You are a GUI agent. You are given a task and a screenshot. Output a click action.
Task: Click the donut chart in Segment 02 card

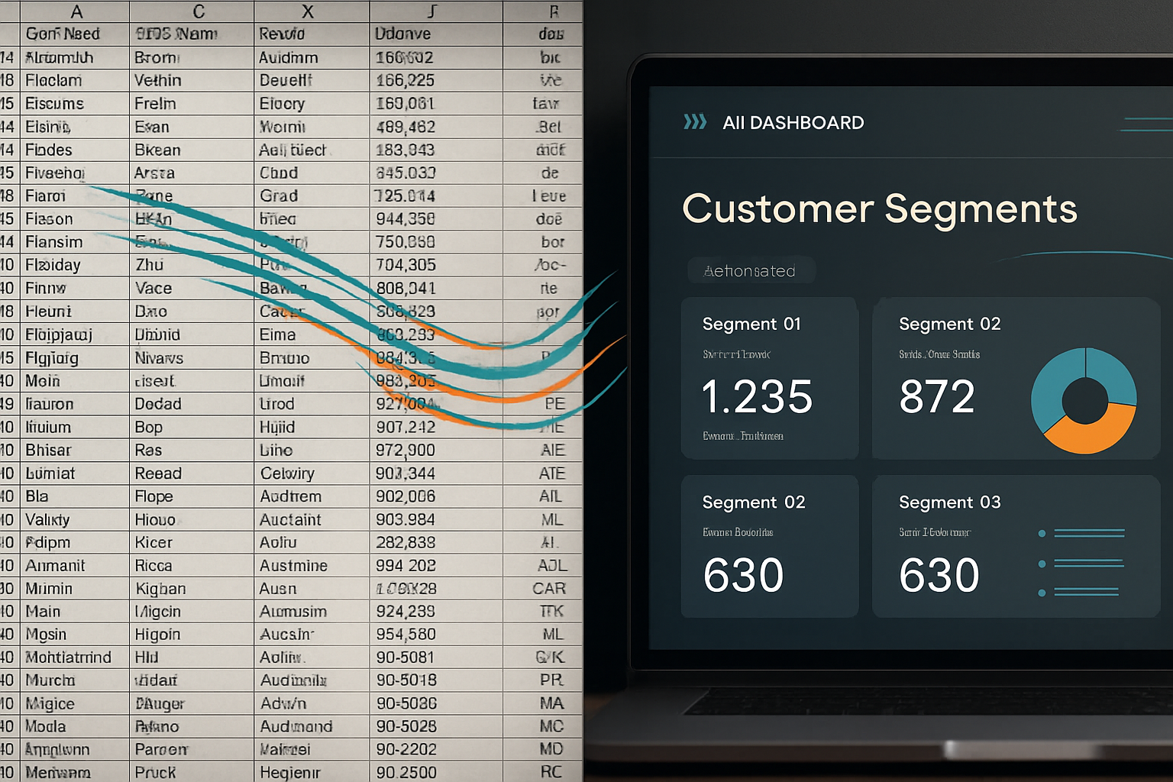click(1084, 400)
